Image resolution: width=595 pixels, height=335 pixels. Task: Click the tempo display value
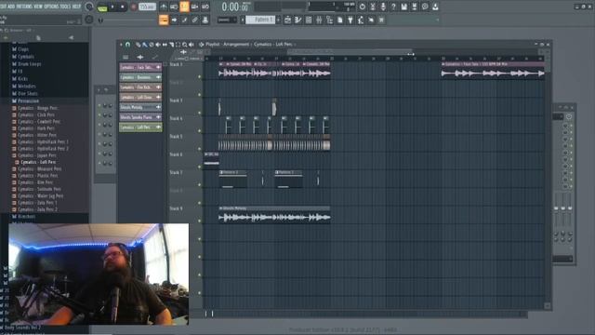coord(147,7)
